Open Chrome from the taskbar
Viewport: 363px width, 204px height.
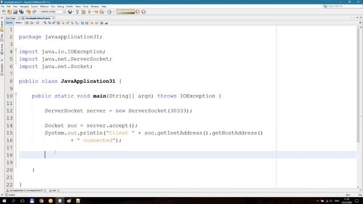click(41, 201)
